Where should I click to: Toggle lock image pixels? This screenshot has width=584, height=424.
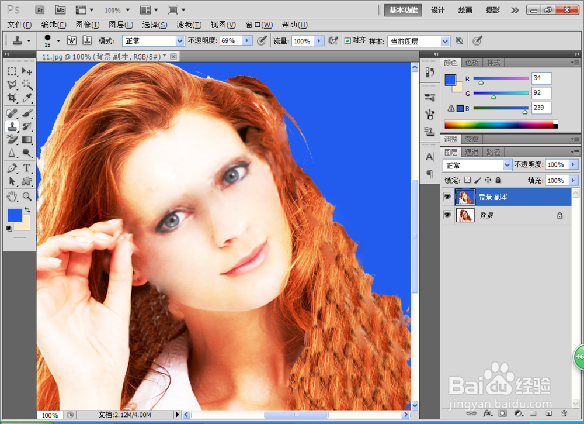pyautogui.click(x=478, y=180)
